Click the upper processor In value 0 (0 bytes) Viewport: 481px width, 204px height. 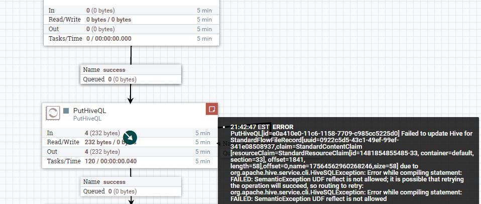100,11
